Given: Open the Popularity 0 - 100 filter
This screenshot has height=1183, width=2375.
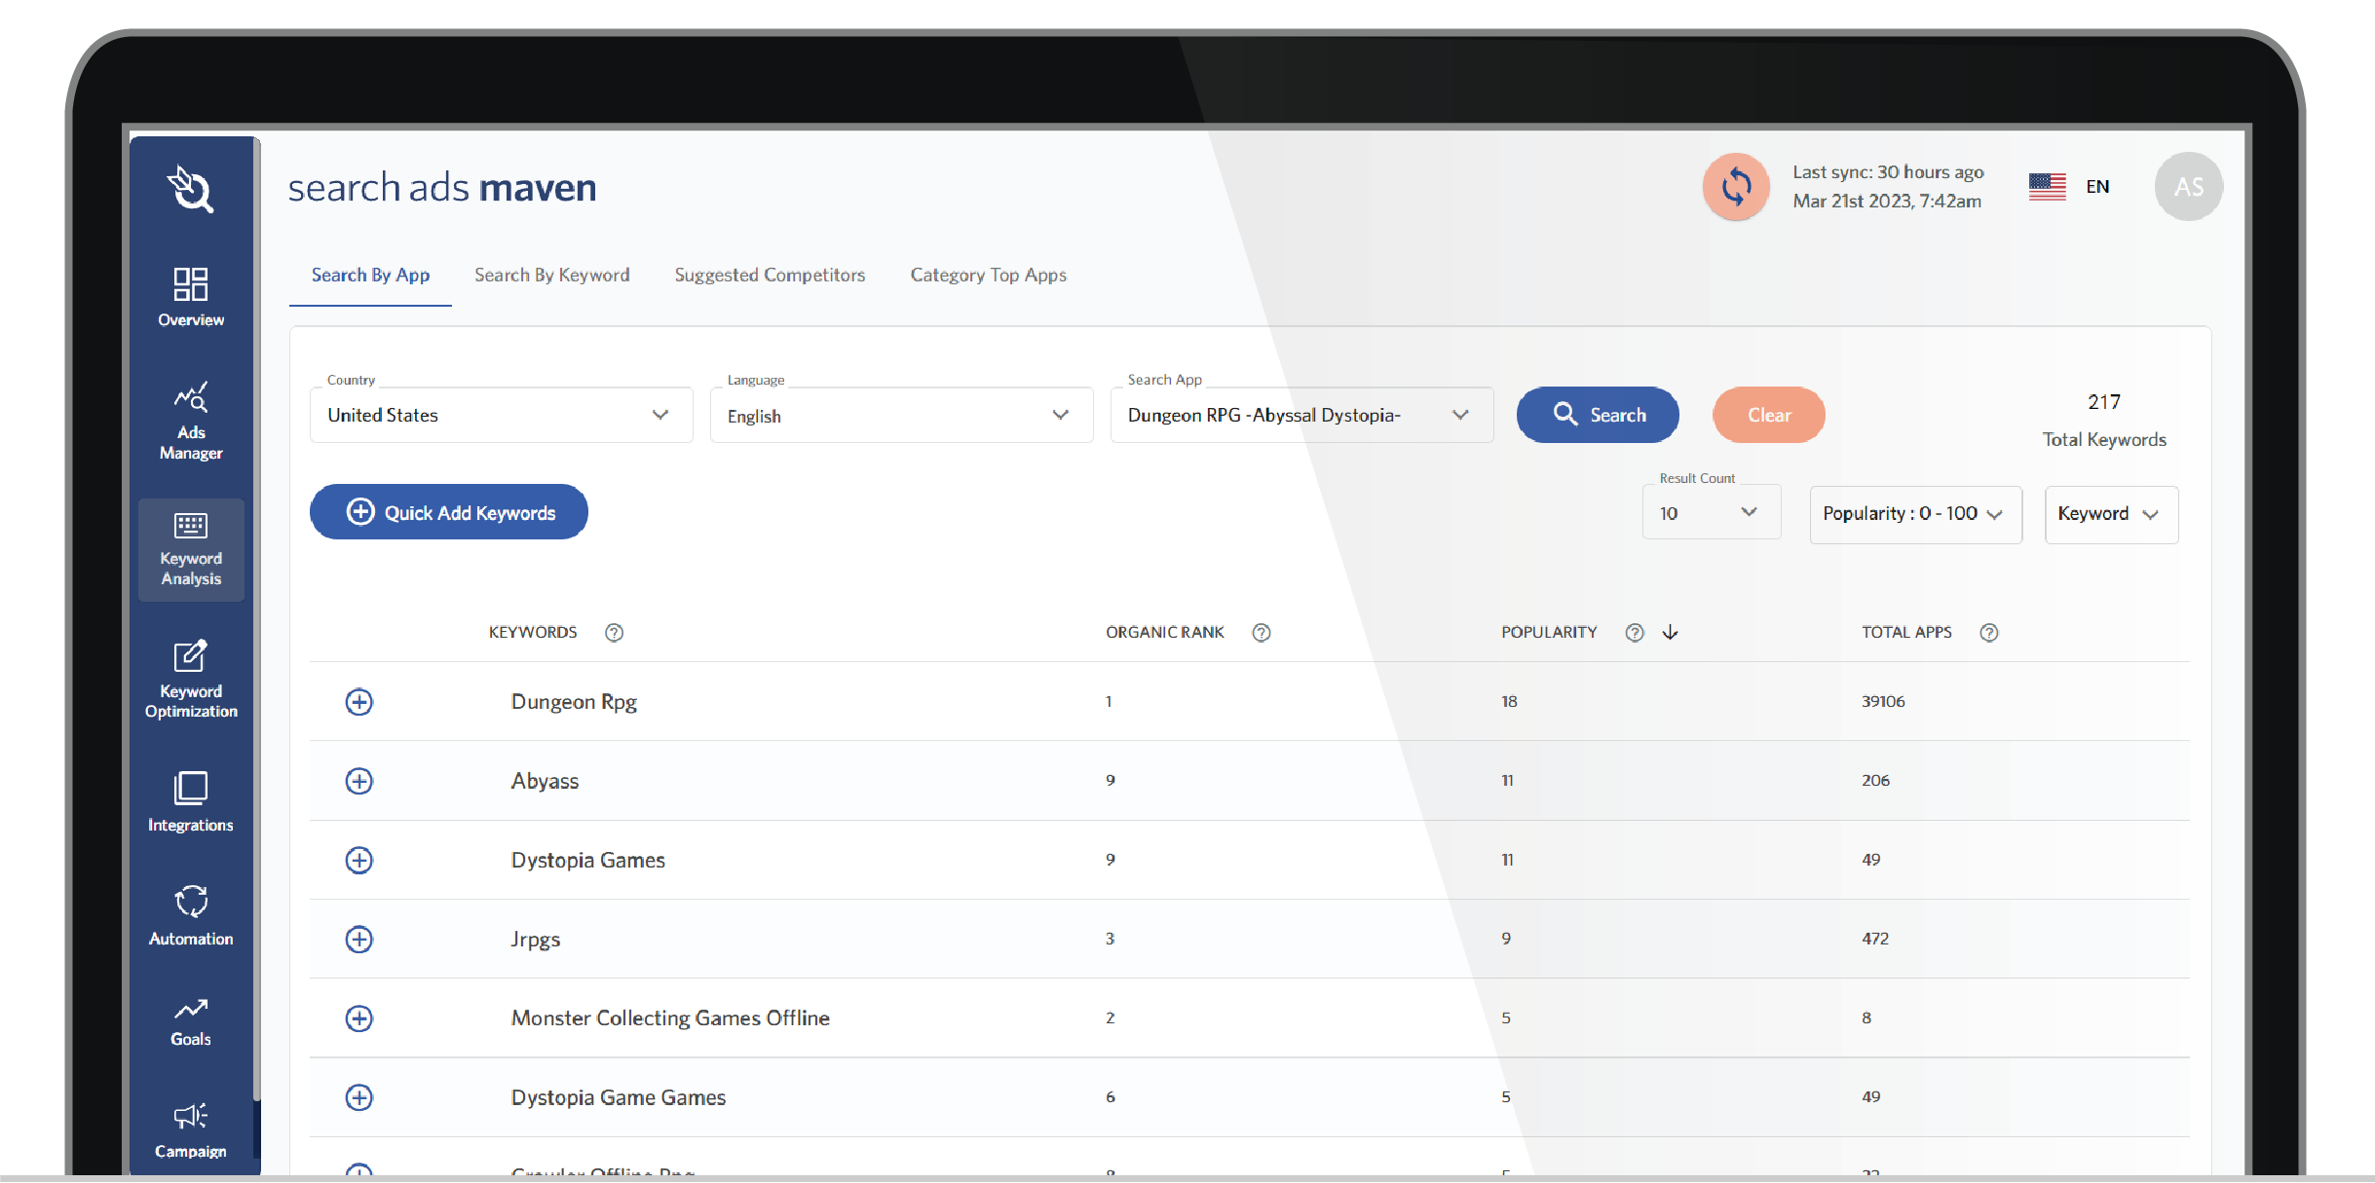Looking at the screenshot, I should (x=1915, y=514).
